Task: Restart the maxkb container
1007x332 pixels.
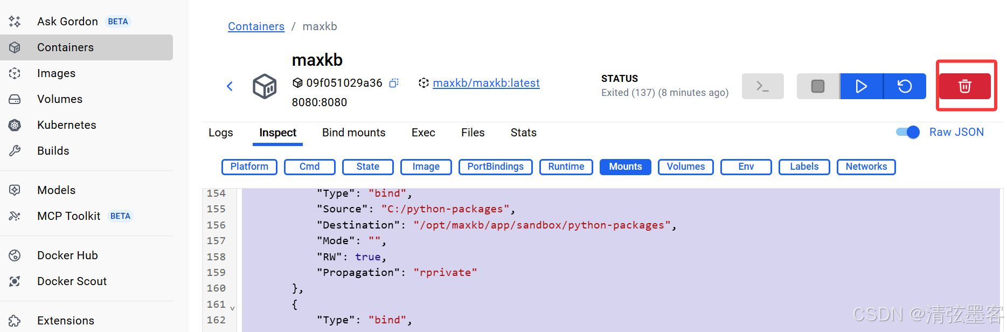Action: [905, 86]
